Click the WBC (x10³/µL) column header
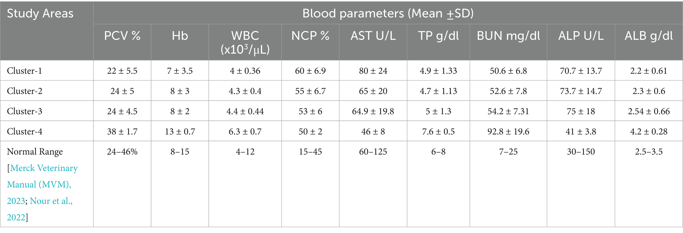 click(x=245, y=42)
